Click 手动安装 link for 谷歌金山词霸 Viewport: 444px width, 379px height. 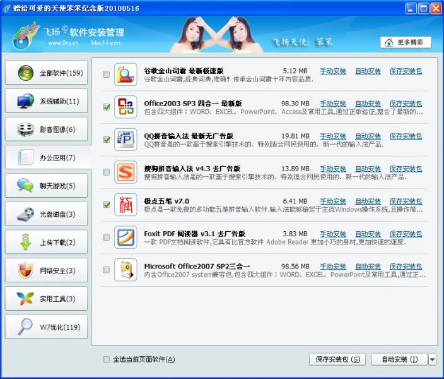click(333, 71)
